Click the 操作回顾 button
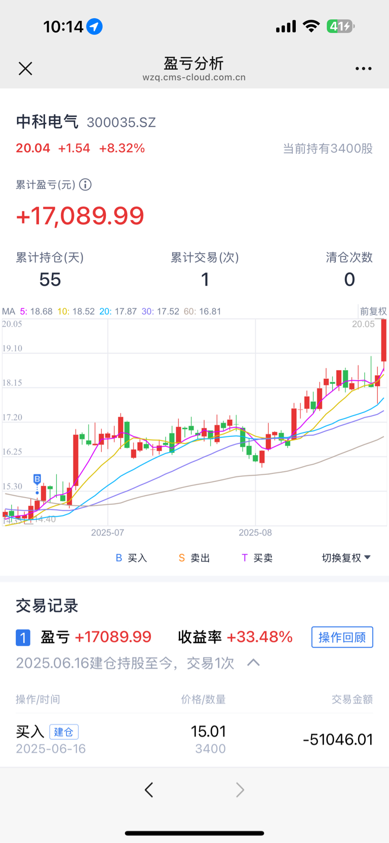This screenshot has width=389, height=843. 342,637
